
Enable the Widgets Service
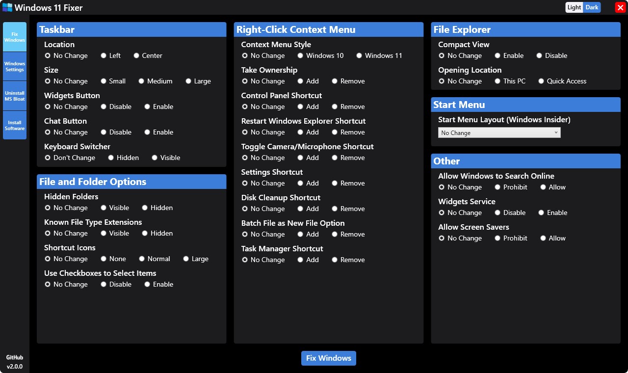coord(553,213)
